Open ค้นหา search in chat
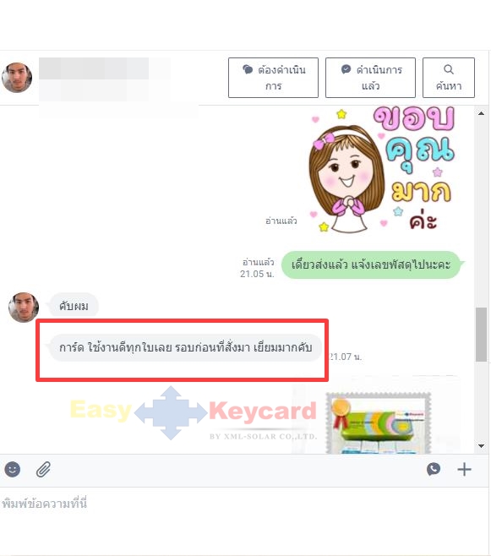Viewport: 491px width, 556px height. point(449,78)
